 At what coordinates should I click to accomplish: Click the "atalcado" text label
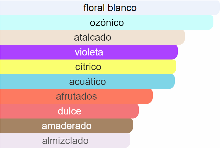92,38
